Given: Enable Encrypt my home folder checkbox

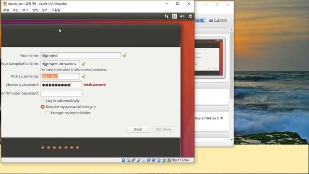Looking at the screenshot, I should (47, 113).
